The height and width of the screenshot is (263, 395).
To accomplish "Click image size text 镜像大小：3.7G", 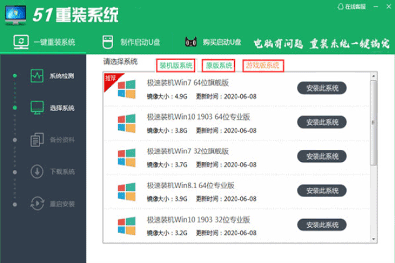I will point(167,165).
